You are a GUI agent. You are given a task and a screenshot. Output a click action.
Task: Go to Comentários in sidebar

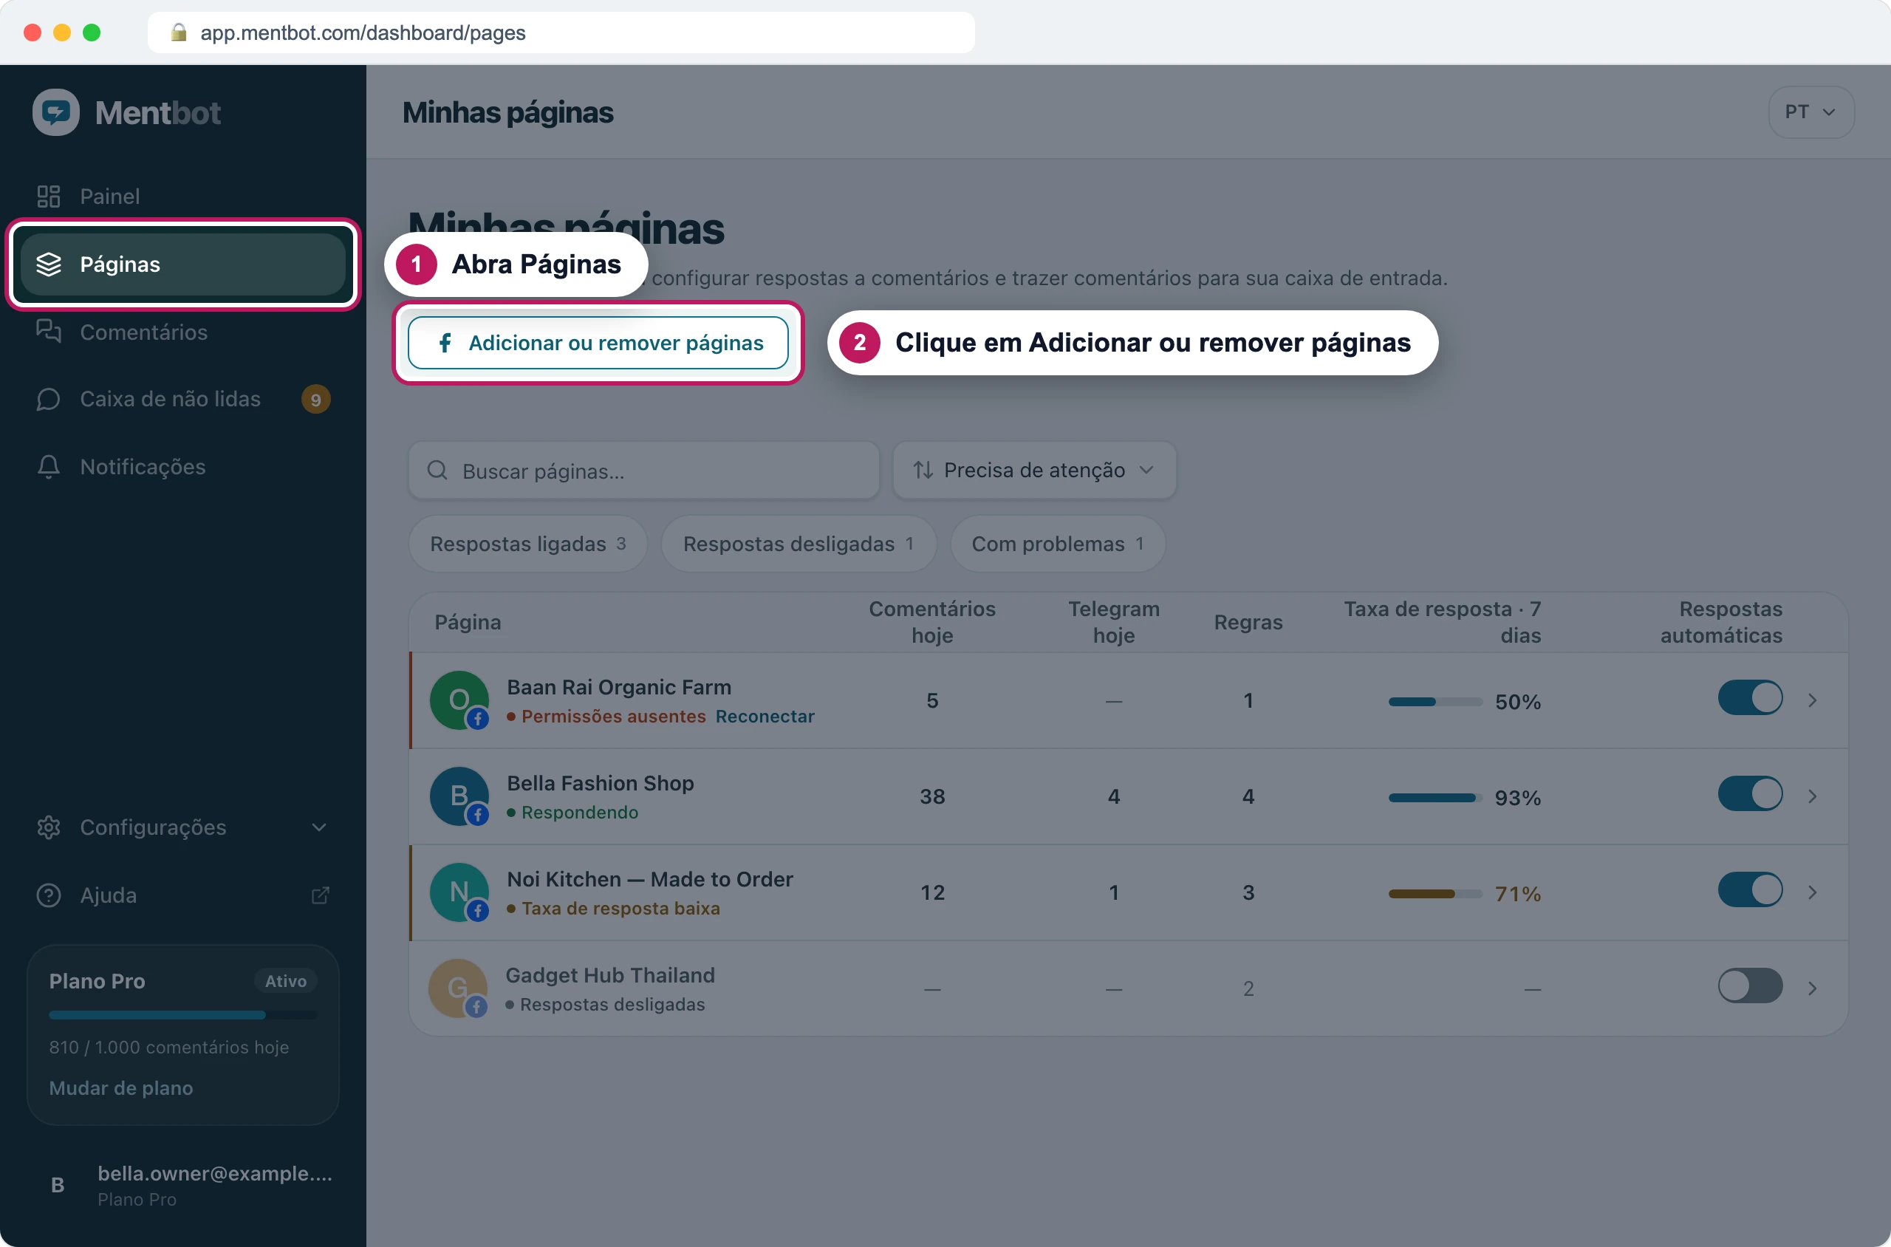[x=183, y=332]
